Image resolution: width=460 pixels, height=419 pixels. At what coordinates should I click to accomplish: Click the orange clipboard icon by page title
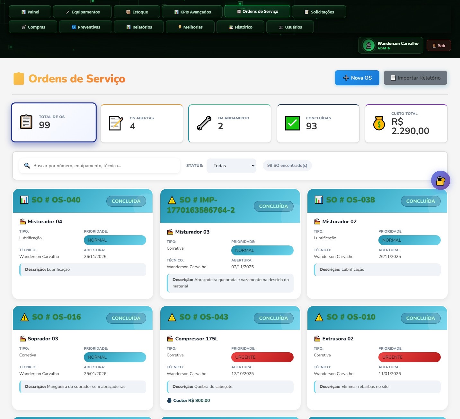coord(19,79)
